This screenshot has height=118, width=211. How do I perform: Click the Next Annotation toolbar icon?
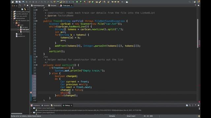point(105,2)
